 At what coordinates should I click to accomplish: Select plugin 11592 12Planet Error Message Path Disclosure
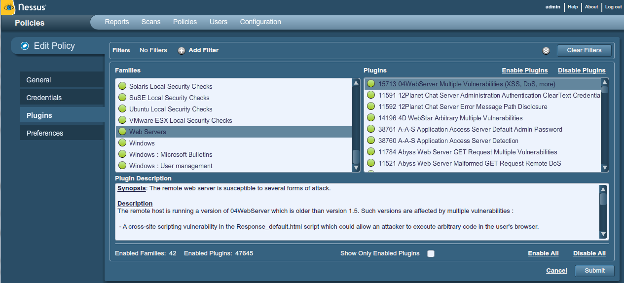click(482, 106)
